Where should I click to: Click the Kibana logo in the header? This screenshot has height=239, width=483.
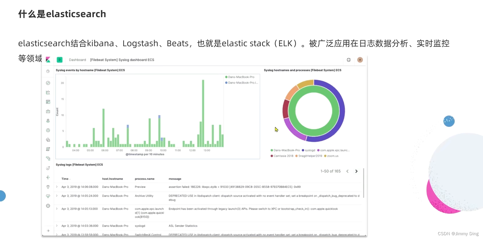[48, 60]
